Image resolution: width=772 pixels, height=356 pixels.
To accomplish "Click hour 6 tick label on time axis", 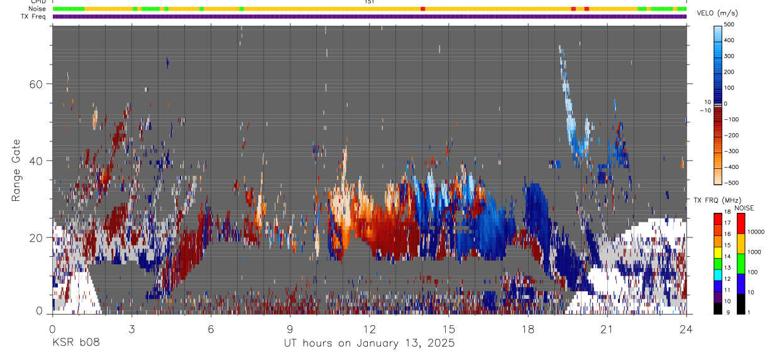I will [211, 328].
